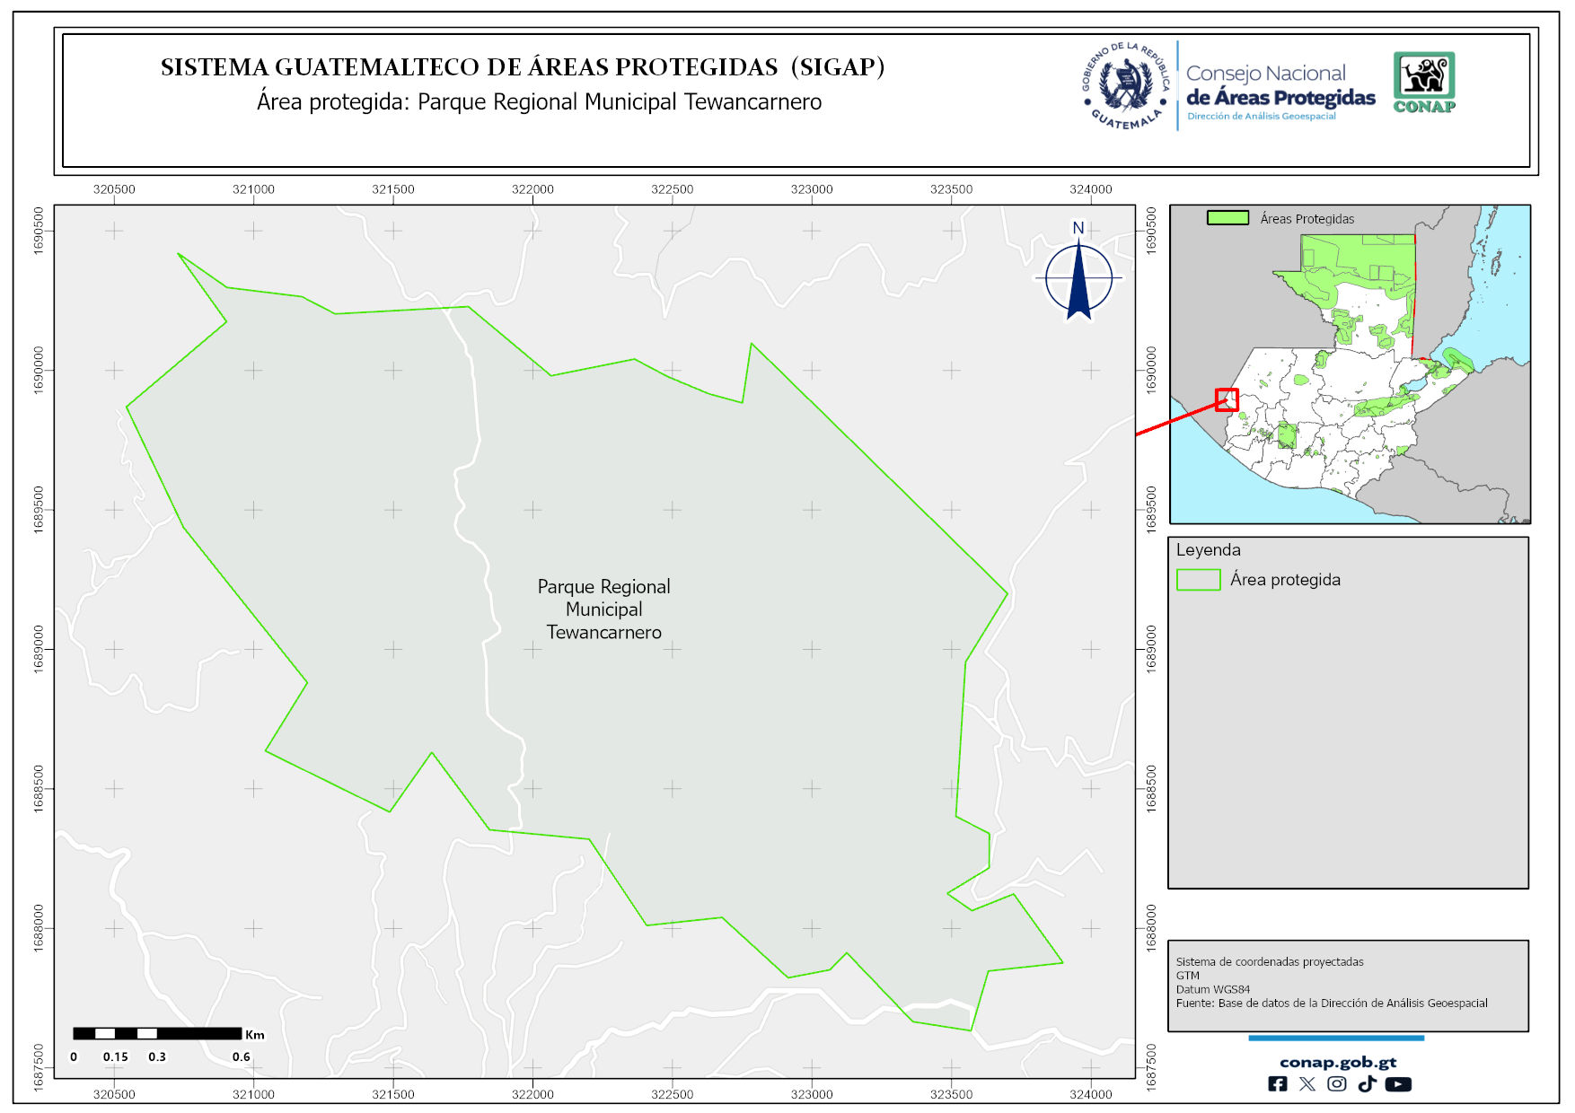Open the YouTube icon
Viewport: 1575px width, 1113px height.
pos(1397,1083)
